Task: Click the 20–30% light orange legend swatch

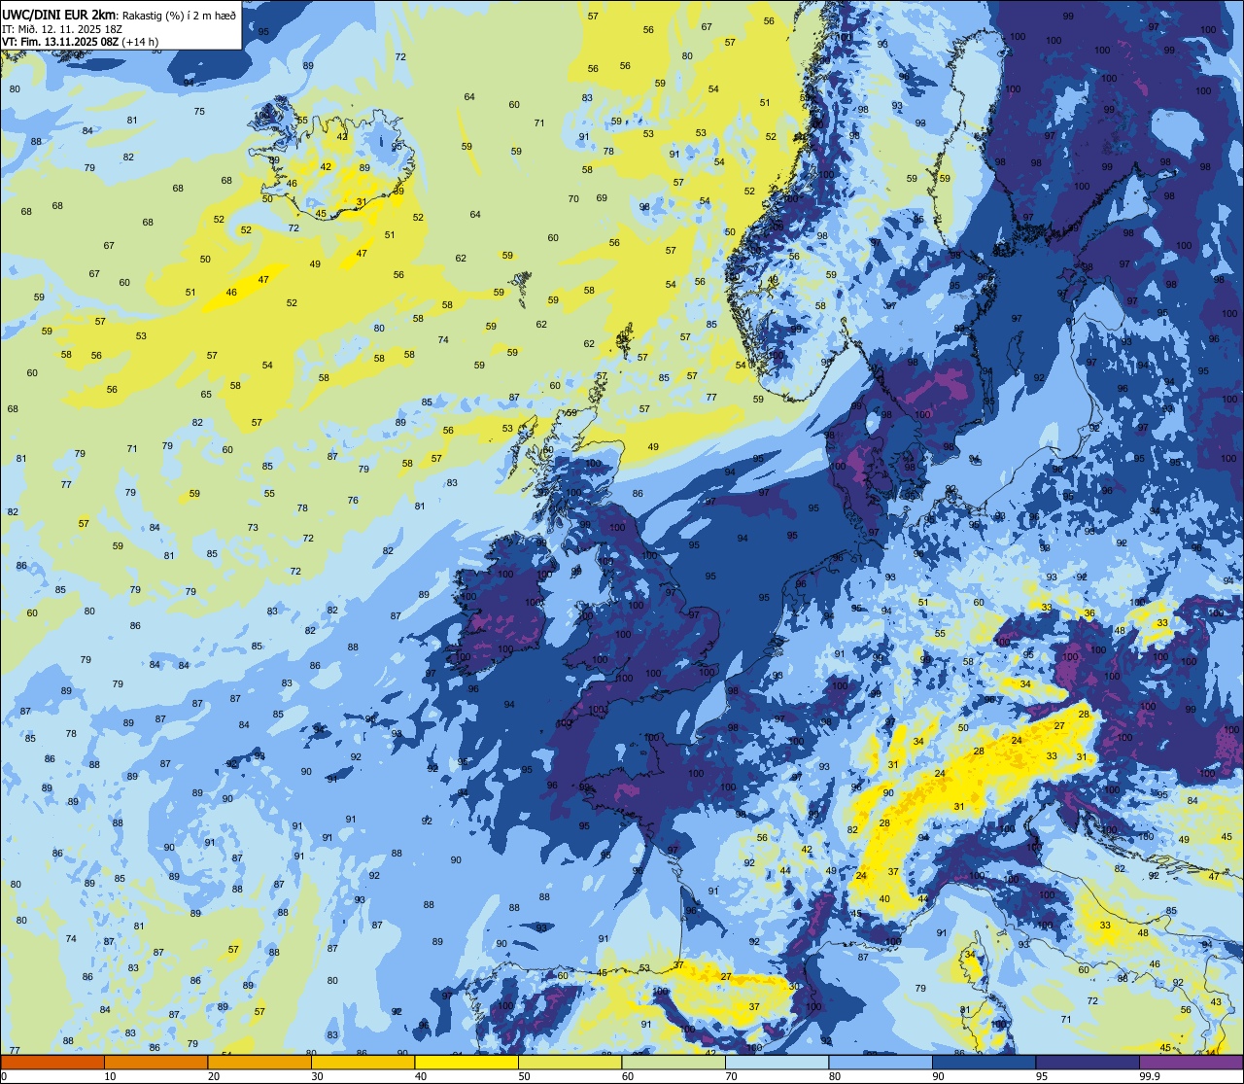Action: pyautogui.click(x=259, y=1062)
